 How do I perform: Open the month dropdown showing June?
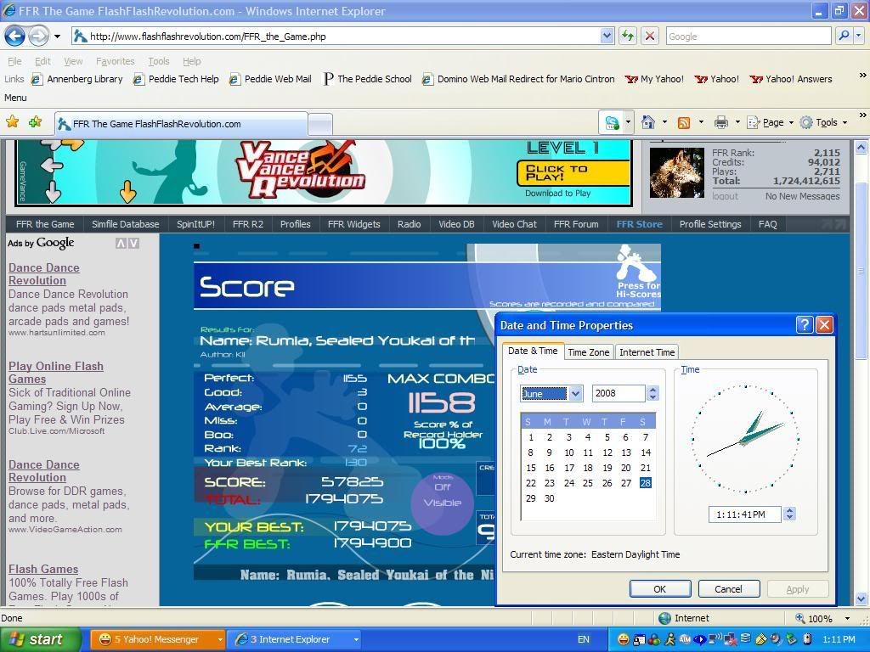click(x=575, y=393)
